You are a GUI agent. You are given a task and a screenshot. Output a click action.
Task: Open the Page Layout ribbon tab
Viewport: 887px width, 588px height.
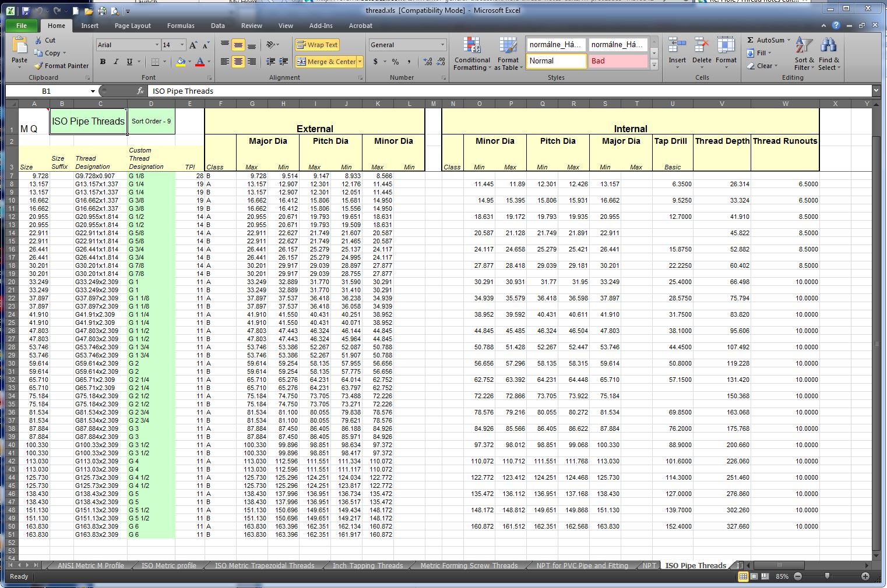coord(132,26)
